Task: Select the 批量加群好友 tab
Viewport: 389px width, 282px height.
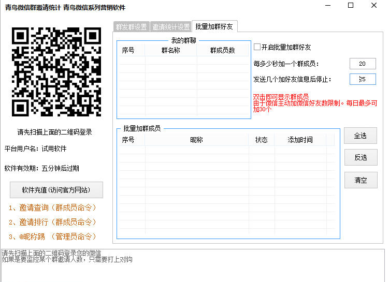Action: (x=214, y=26)
